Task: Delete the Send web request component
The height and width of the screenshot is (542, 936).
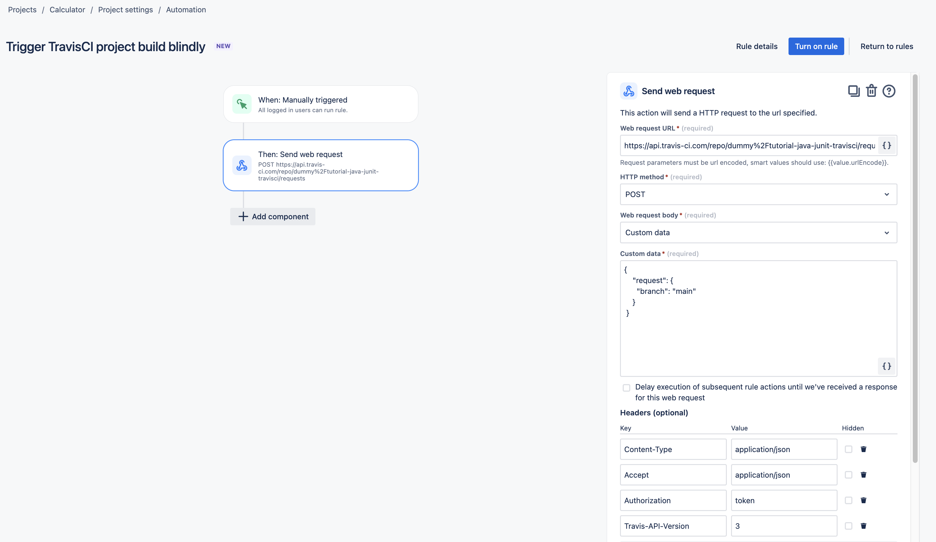Action: [x=871, y=91]
